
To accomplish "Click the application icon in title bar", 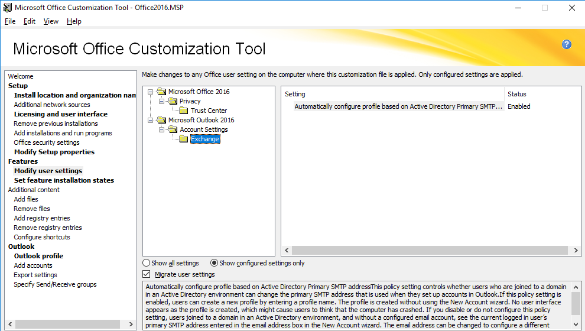I will click(x=7, y=7).
